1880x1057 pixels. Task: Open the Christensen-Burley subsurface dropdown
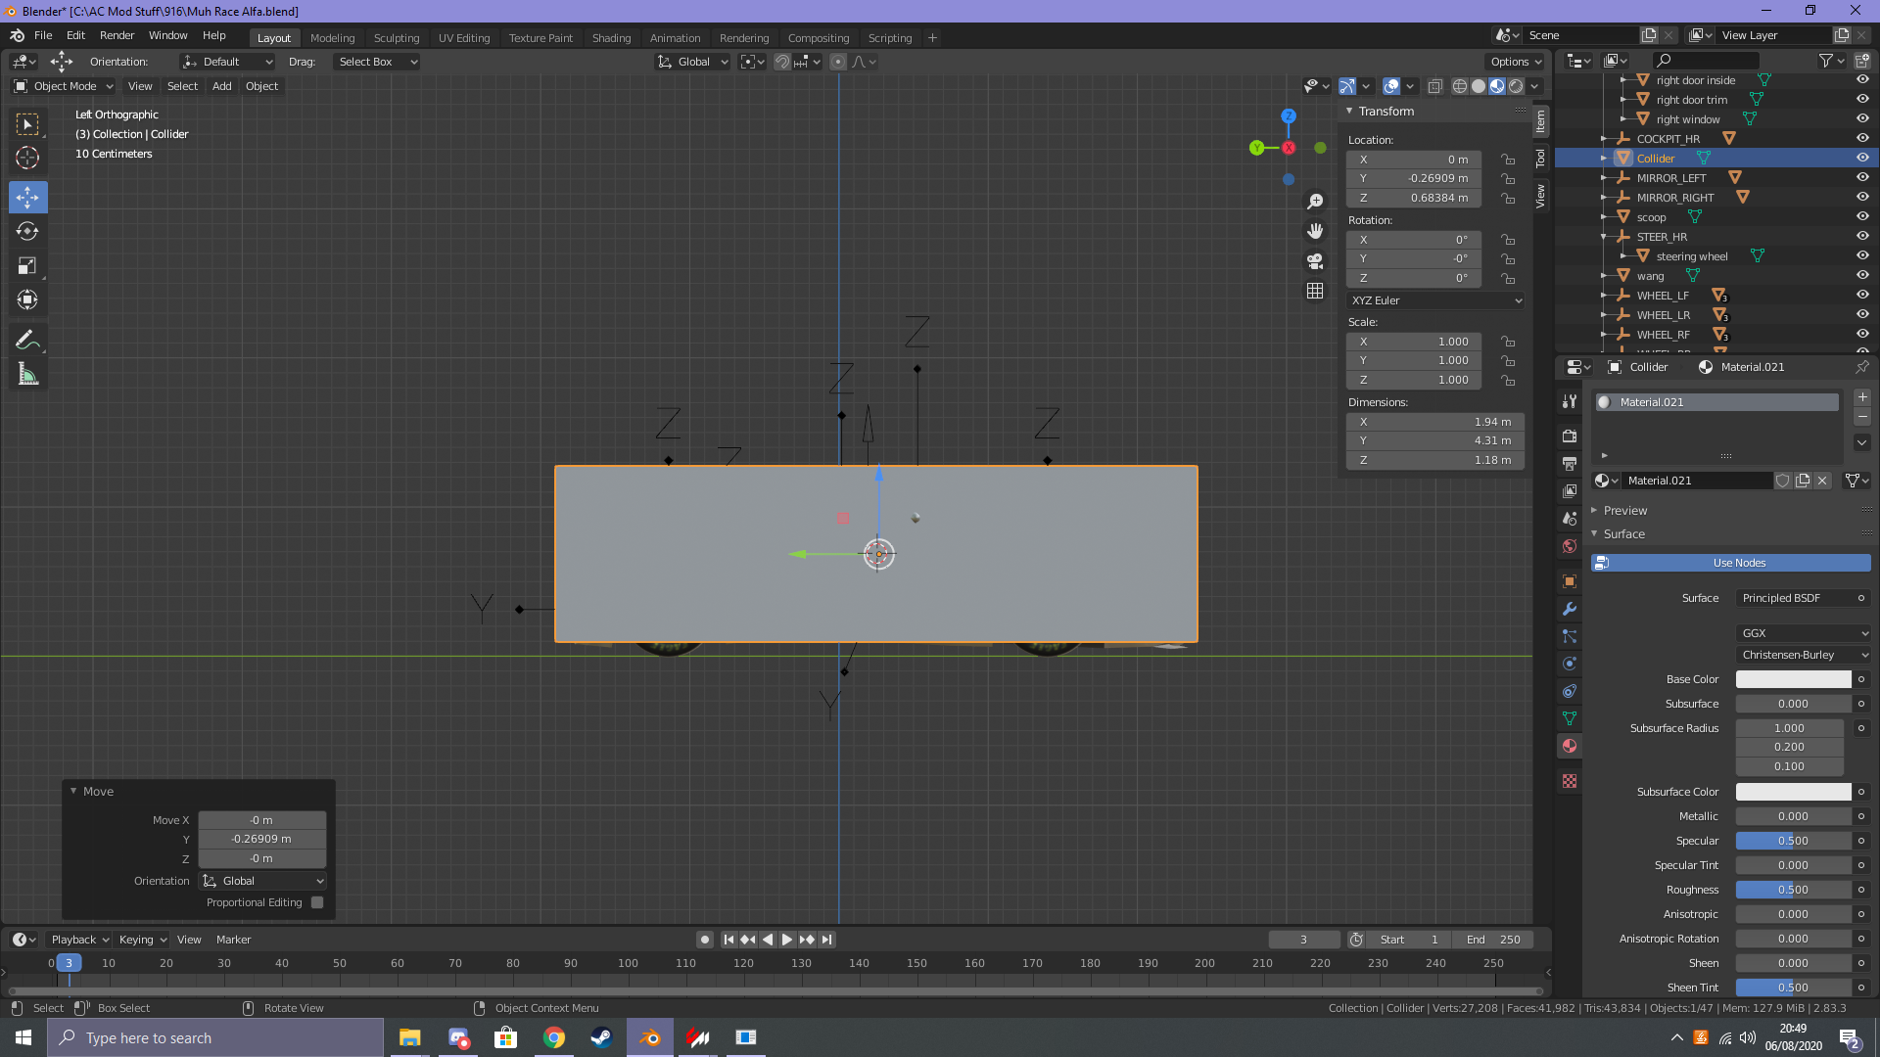[1804, 655]
